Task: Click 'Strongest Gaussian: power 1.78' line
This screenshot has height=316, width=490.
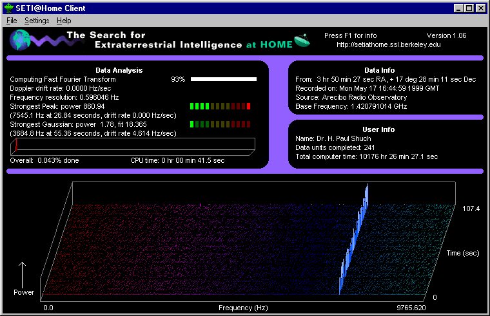Action: (x=78, y=124)
